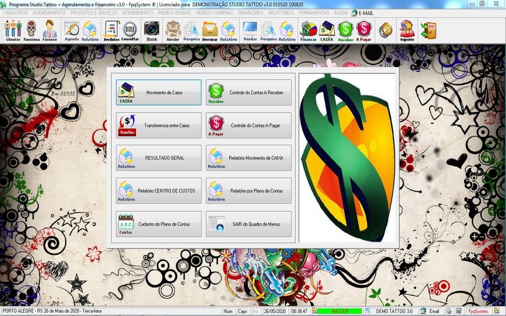Click the large dollar sign image

(347, 158)
